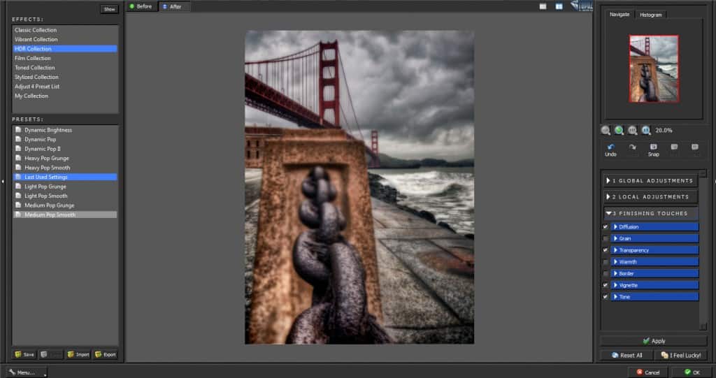This screenshot has height=378, width=716.
Task: Toggle the Vignette checkbox
Action: pyautogui.click(x=606, y=285)
